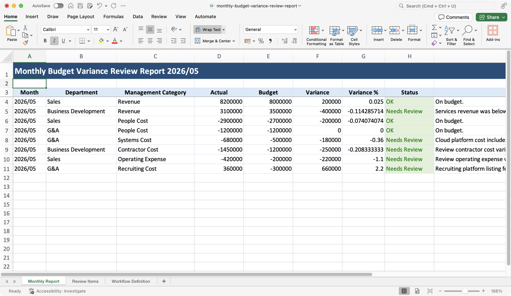Apply percent style to the cell
The image size is (511, 296).
261,41
